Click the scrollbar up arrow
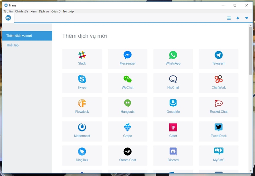255x176 pixels. pyautogui.click(x=251, y=25)
